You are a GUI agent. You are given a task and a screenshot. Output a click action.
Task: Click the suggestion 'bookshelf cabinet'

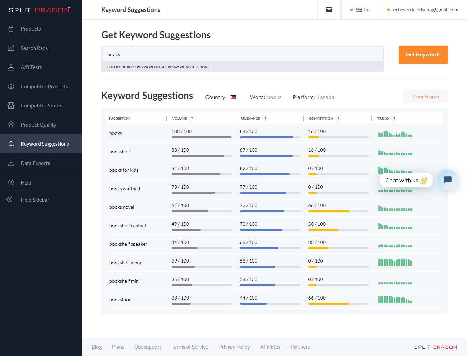[x=128, y=226]
